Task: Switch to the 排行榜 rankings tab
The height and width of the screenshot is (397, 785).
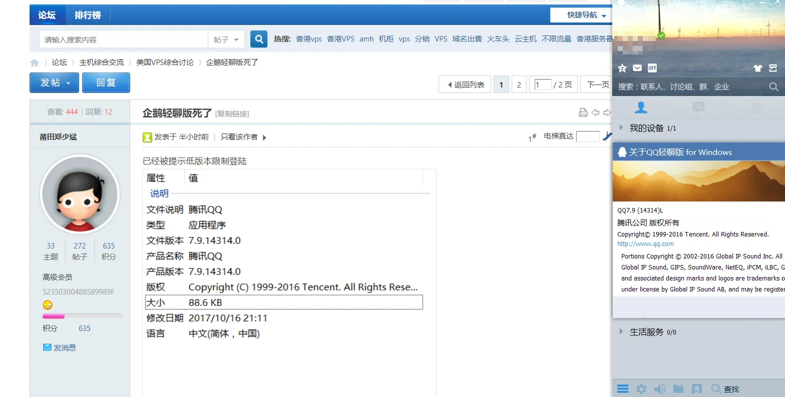Action: pos(88,15)
